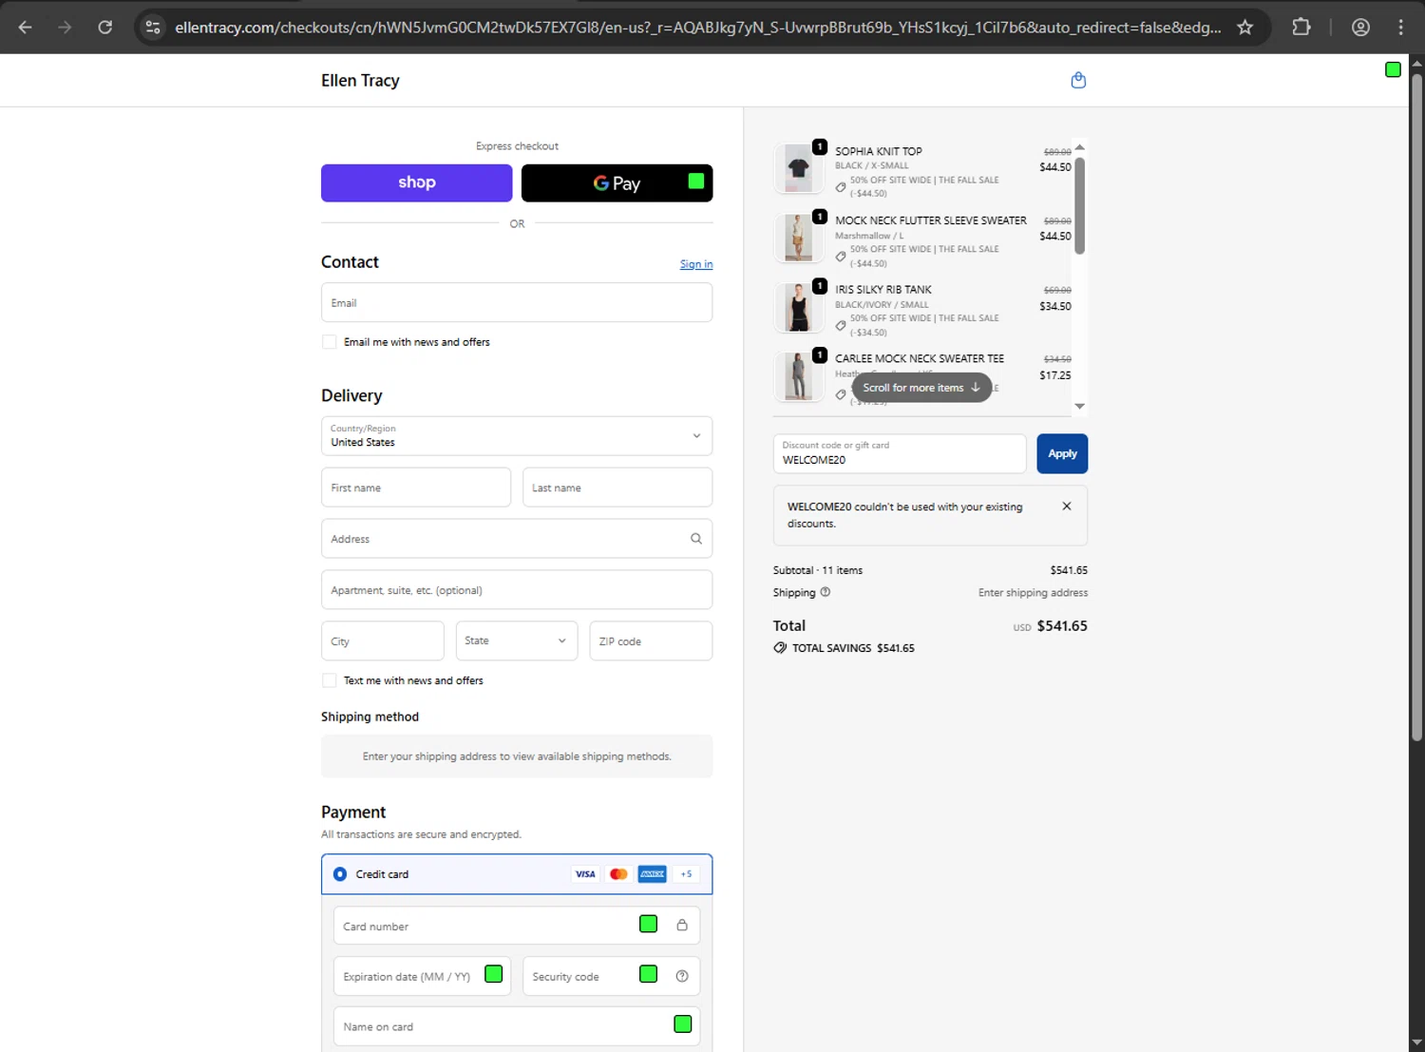Viewport: 1425px width, 1052px height.
Task: Click the shipping info question mark icon
Action: tap(826, 592)
